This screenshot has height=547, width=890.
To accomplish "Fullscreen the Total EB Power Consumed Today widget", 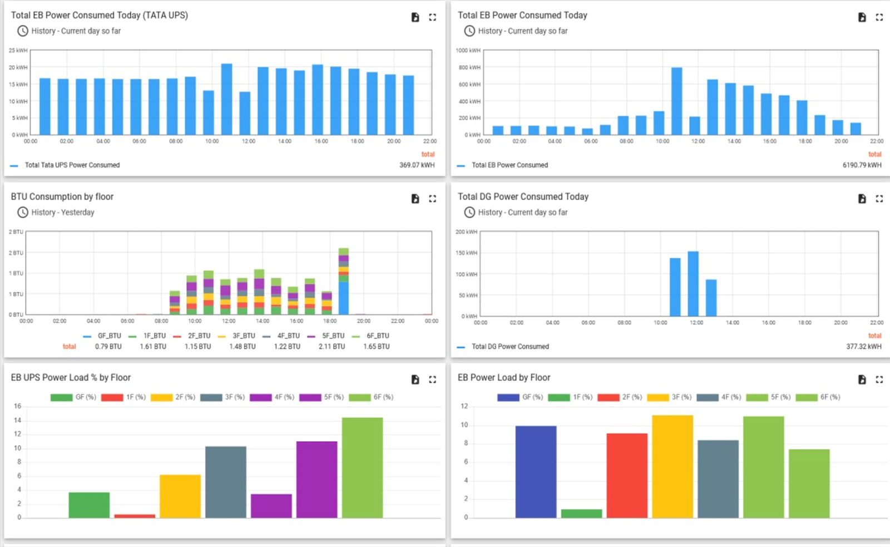I will tap(879, 17).
